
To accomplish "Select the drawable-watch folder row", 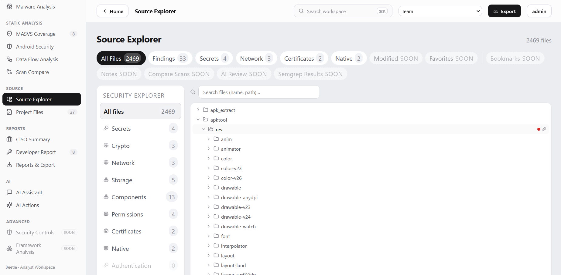I will pyautogui.click(x=371, y=226).
